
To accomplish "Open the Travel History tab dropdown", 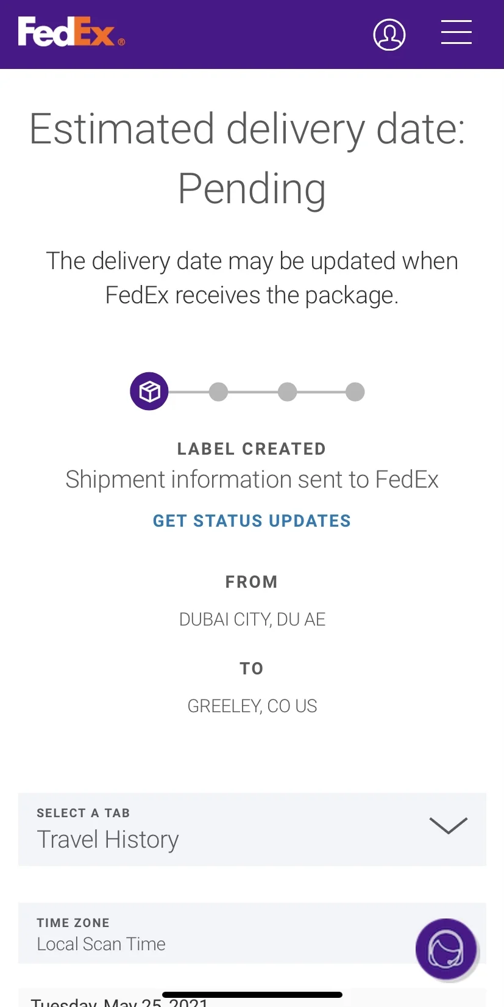I will [252, 829].
